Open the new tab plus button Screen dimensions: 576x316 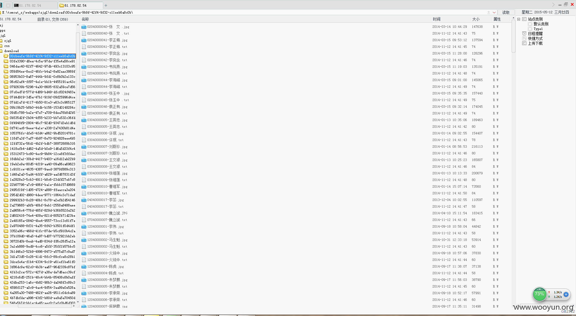click(x=106, y=5)
